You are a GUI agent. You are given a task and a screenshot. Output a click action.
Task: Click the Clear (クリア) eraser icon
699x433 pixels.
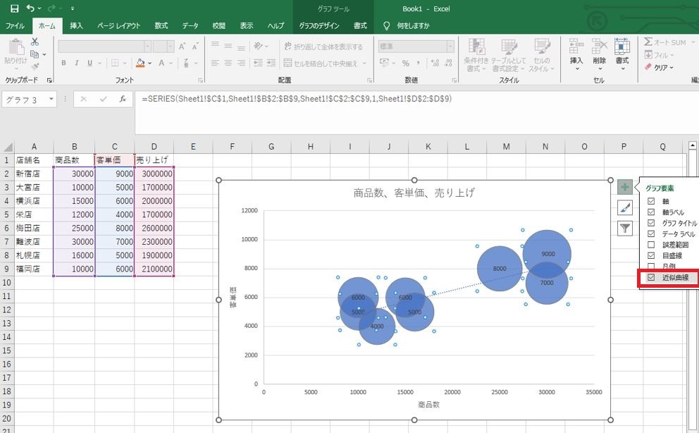(x=648, y=67)
